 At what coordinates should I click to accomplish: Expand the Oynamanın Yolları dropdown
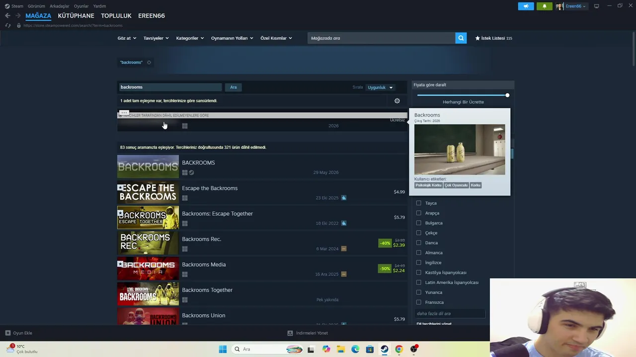[x=232, y=38]
